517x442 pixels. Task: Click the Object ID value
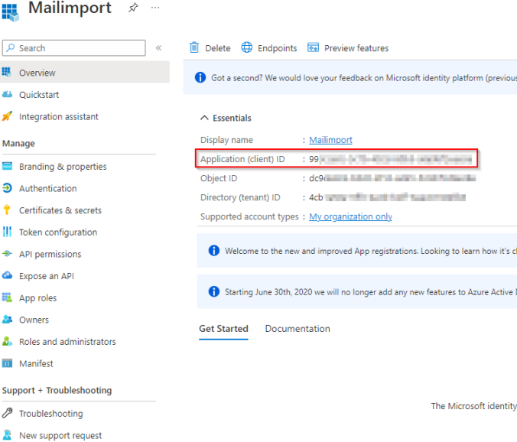(392, 178)
